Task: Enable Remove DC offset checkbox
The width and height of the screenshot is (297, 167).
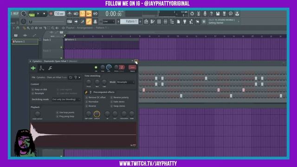Action: click(x=87, y=97)
